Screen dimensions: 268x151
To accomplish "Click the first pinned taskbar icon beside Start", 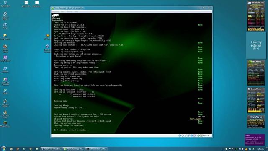I will (x=11, y=149).
